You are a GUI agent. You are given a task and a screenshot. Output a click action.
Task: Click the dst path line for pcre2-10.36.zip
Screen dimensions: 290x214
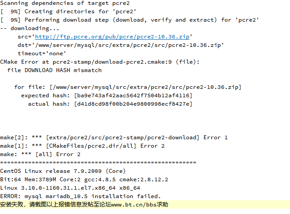pos(121,45)
